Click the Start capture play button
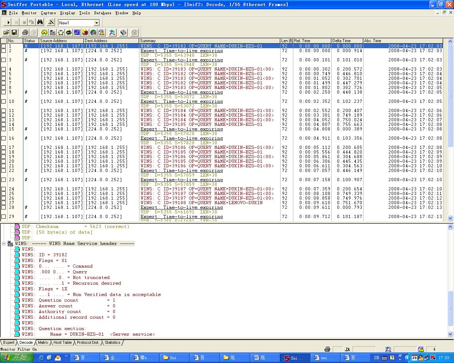Screen dimensions: 454x363 [9, 22]
